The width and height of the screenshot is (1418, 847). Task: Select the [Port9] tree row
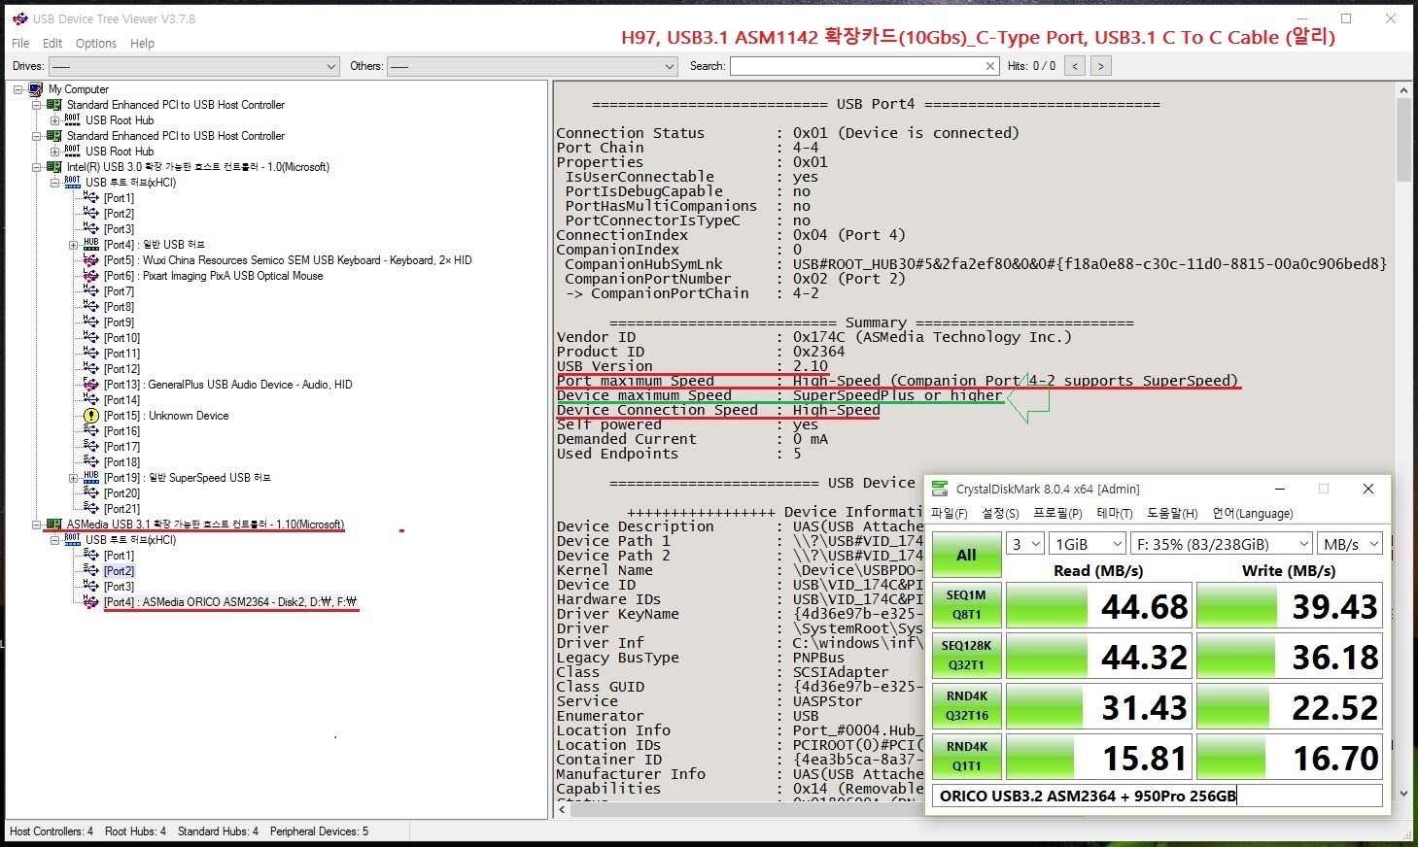tap(120, 322)
